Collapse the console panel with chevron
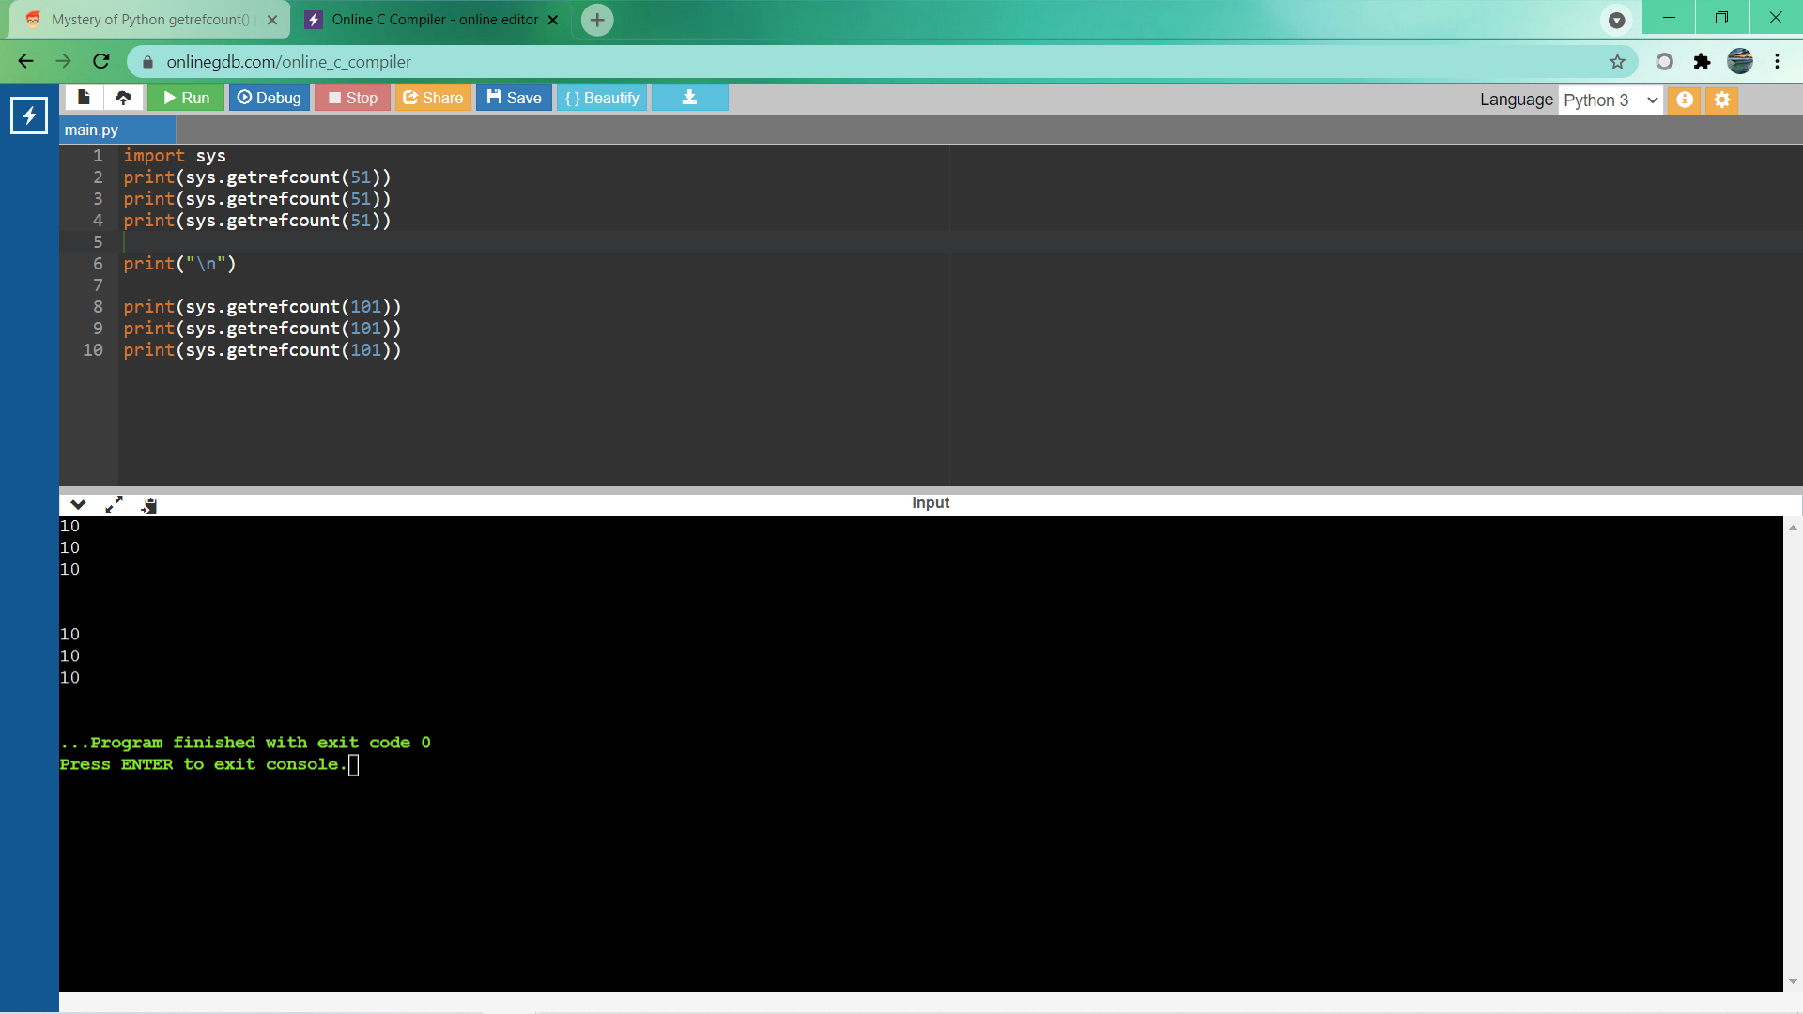1803x1014 pixels. (x=78, y=504)
